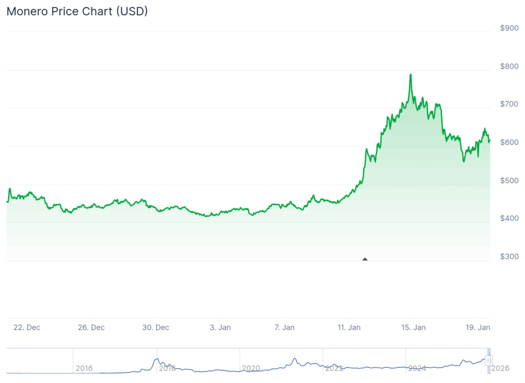Image resolution: width=525 pixels, height=383 pixels.
Task: Click the range navigator handle near 2026
Action: pyautogui.click(x=489, y=360)
